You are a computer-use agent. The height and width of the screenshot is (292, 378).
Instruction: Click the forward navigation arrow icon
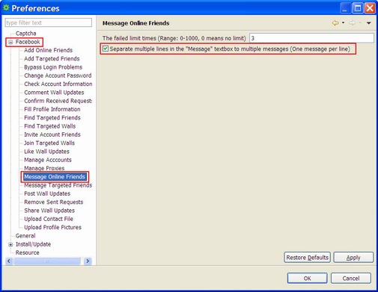pos(352,23)
